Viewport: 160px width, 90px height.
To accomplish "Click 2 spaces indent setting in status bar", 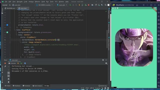I will [98, 88].
